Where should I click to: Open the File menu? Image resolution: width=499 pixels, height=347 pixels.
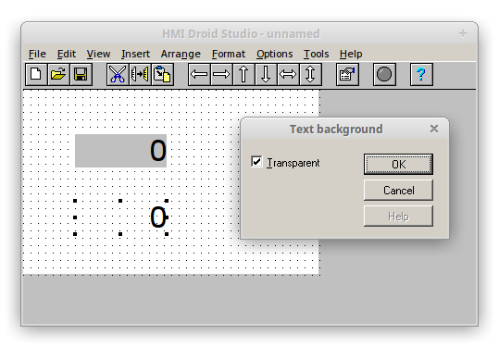tap(37, 54)
